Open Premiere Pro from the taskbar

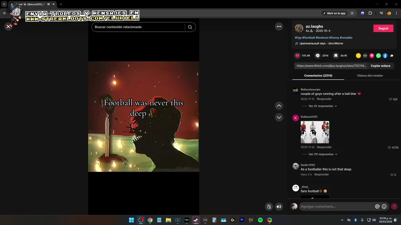242,220
